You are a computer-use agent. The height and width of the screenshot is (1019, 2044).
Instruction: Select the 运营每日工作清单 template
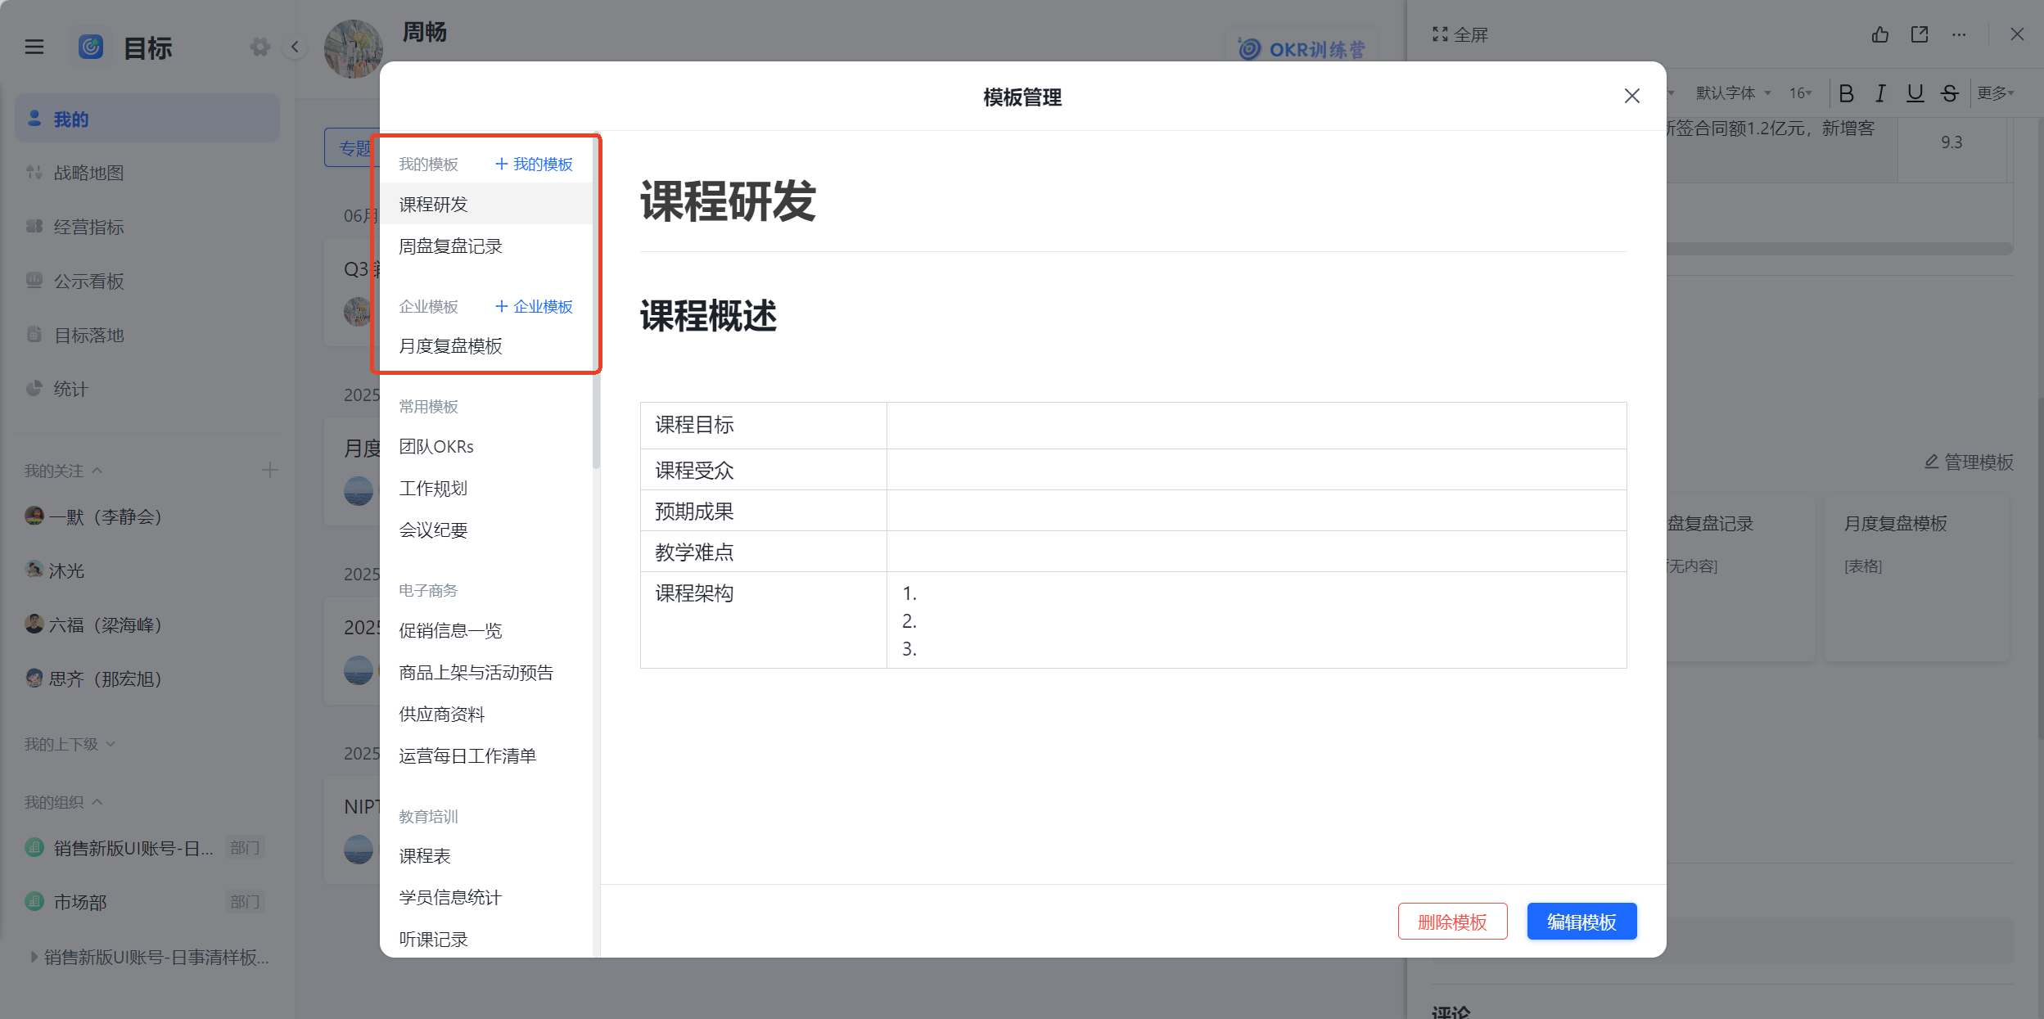pyautogui.click(x=487, y=755)
